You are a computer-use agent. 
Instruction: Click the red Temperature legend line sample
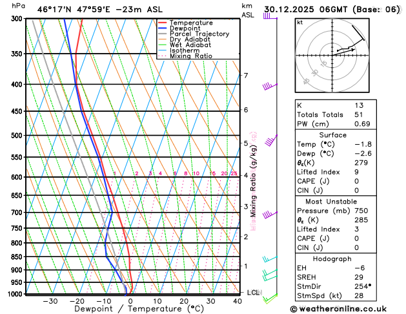tap(163, 23)
